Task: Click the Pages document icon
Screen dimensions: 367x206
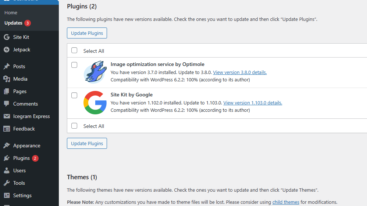Action: [x=7, y=91]
